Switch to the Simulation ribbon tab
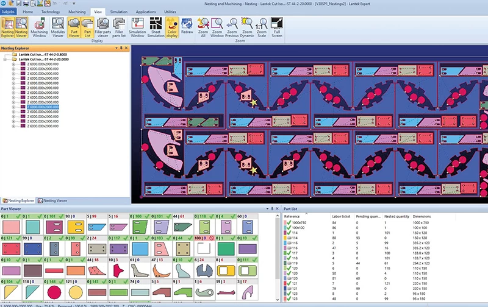 point(118,12)
